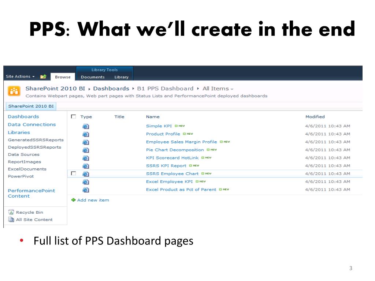Open ReportImages library link
This screenshot has height=281, width=375.
click(25, 162)
